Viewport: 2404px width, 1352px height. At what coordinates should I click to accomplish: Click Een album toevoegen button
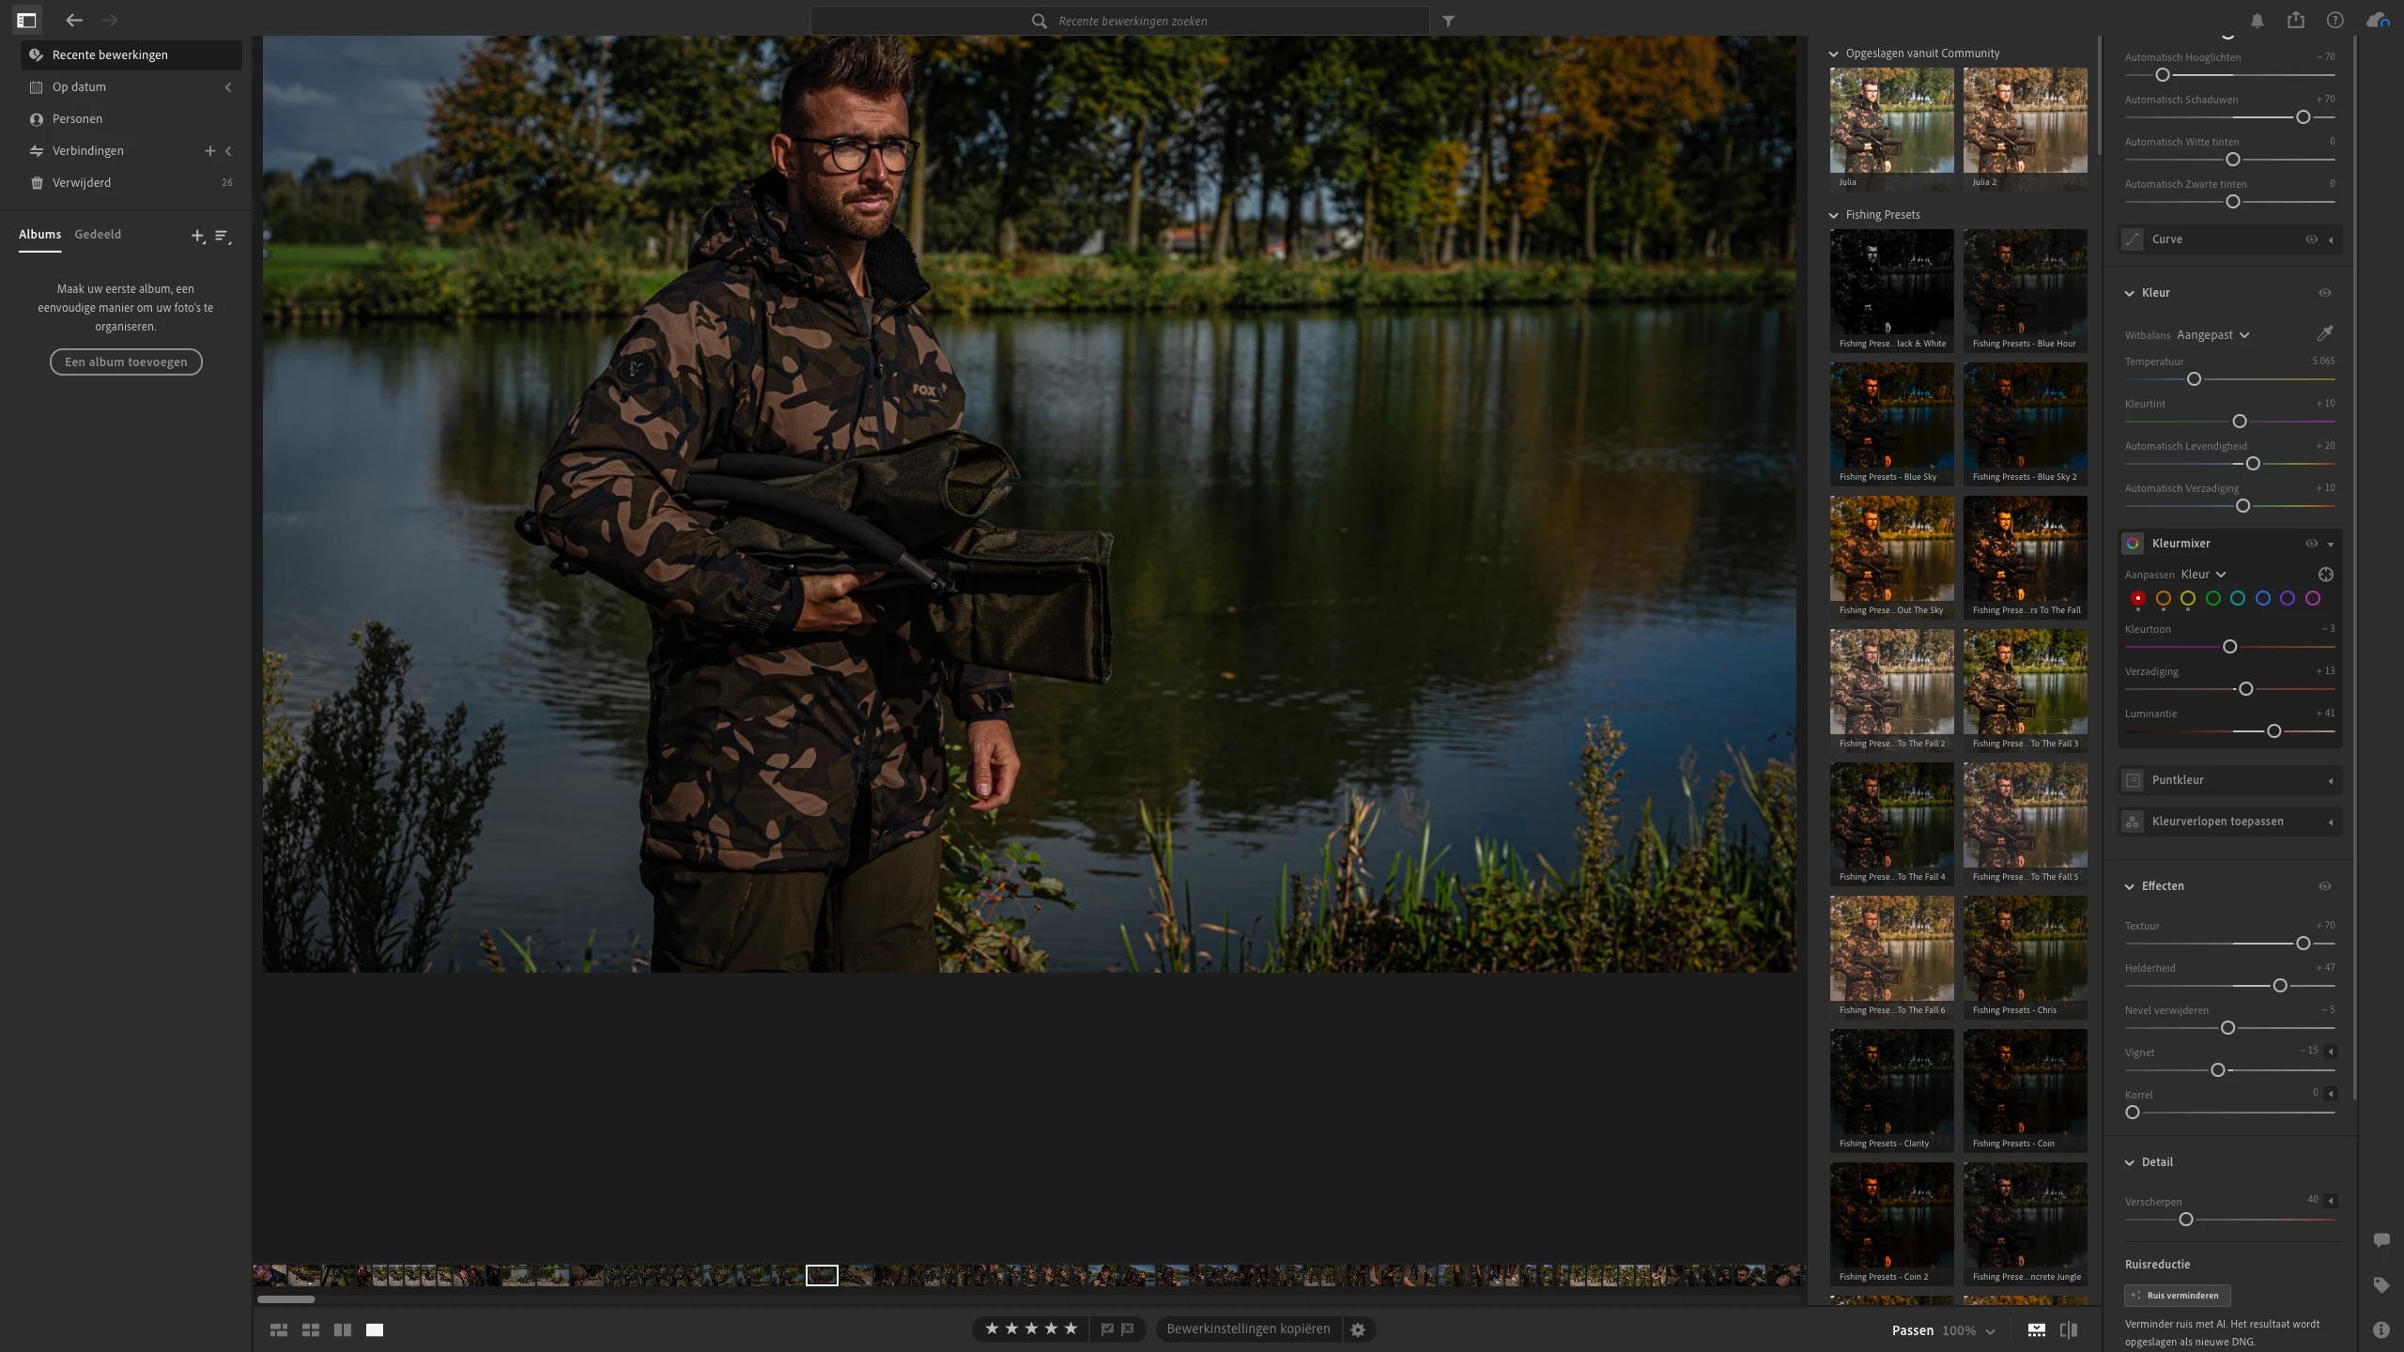coord(126,362)
